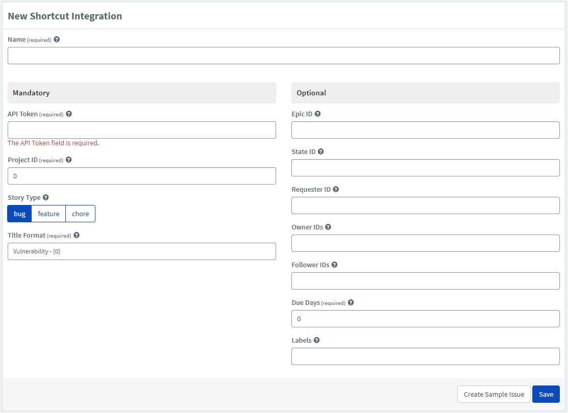The height and width of the screenshot is (413, 568).
Task: Focus the Requester ID input field
Action: pyautogui.click(x=426, y=205)
